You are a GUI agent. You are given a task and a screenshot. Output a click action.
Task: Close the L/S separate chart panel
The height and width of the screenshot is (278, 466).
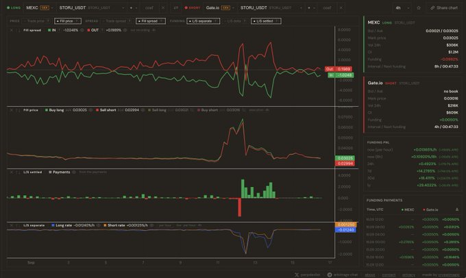(11, 225)
